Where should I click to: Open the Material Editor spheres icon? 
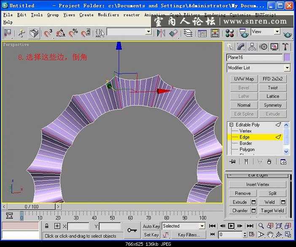click(229, 33)
